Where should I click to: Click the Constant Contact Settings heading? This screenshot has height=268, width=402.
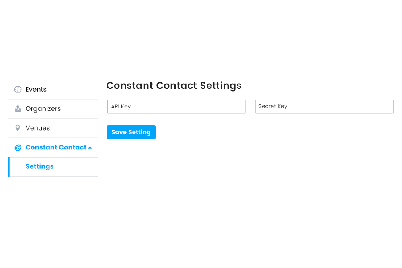click(x=174, y=86)
